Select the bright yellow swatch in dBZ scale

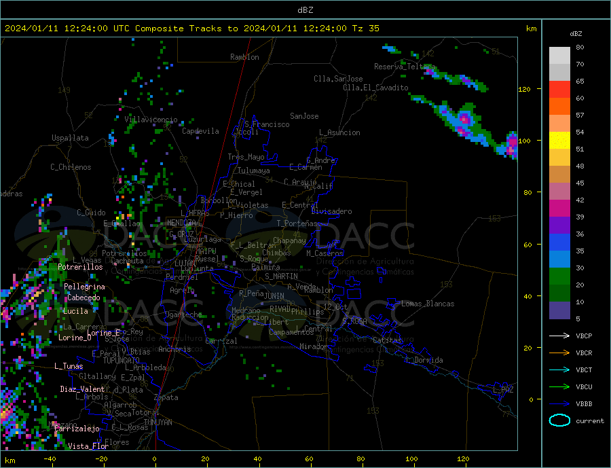(559, 141)
